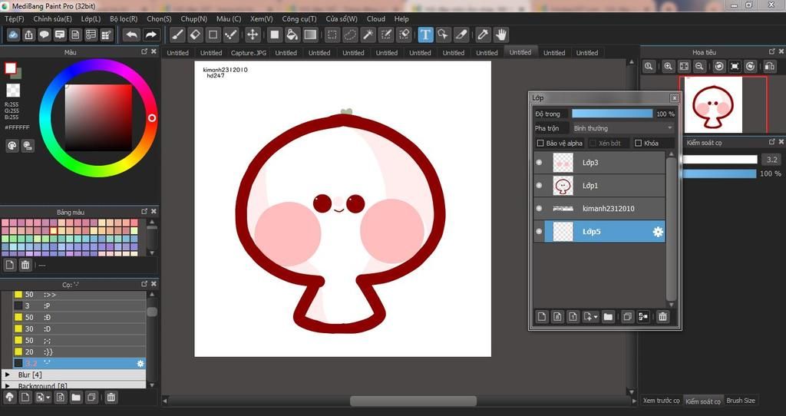Activate the Magic Wand tool
Viewport: 786px width, 416px height.
point(368,35)
